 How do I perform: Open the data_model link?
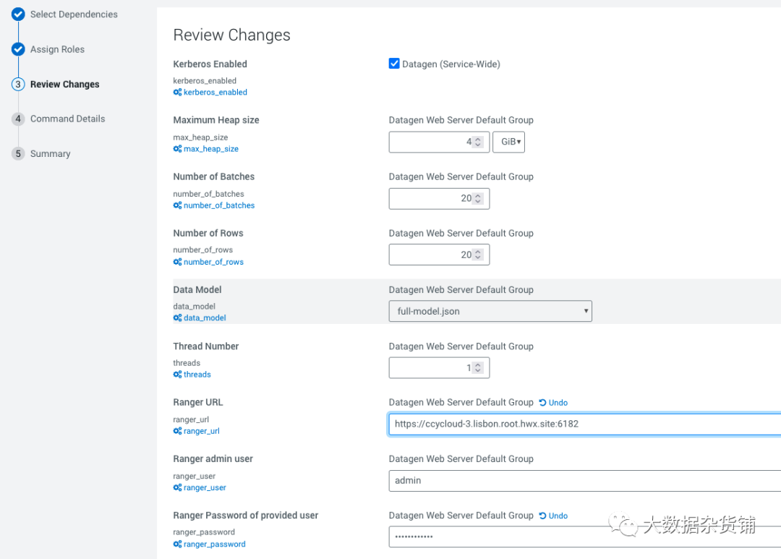pyautogui.click(x=205, y=318)
